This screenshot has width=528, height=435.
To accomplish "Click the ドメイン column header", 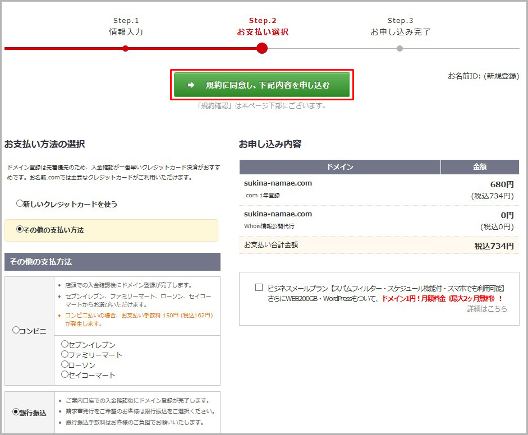I will click(x=339, y=167).
